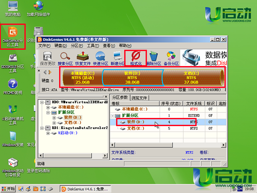257x193 pixels.
Task: Click DiskGenius taskbar button
Action: tap(85, 189)
